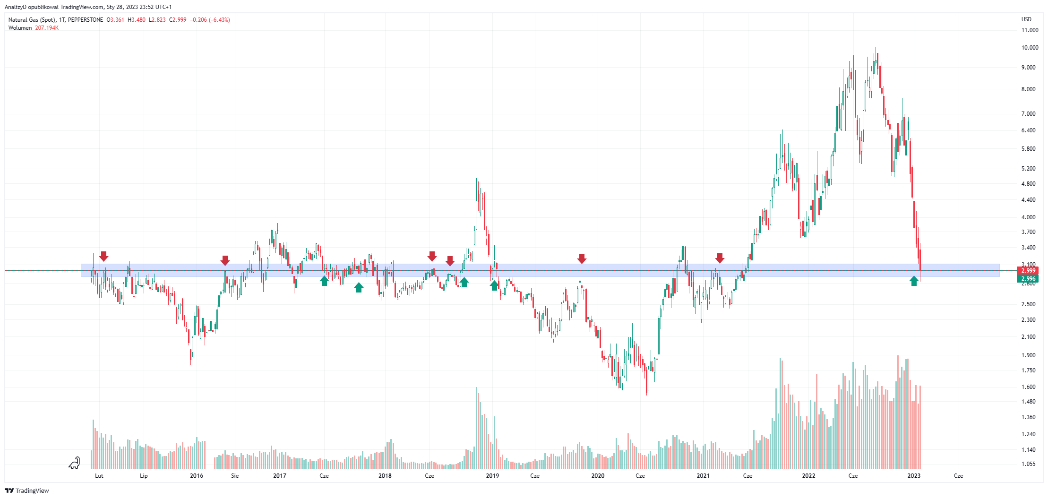Click the green 2.996 price tag
1048x499 pixels.
1028,279
